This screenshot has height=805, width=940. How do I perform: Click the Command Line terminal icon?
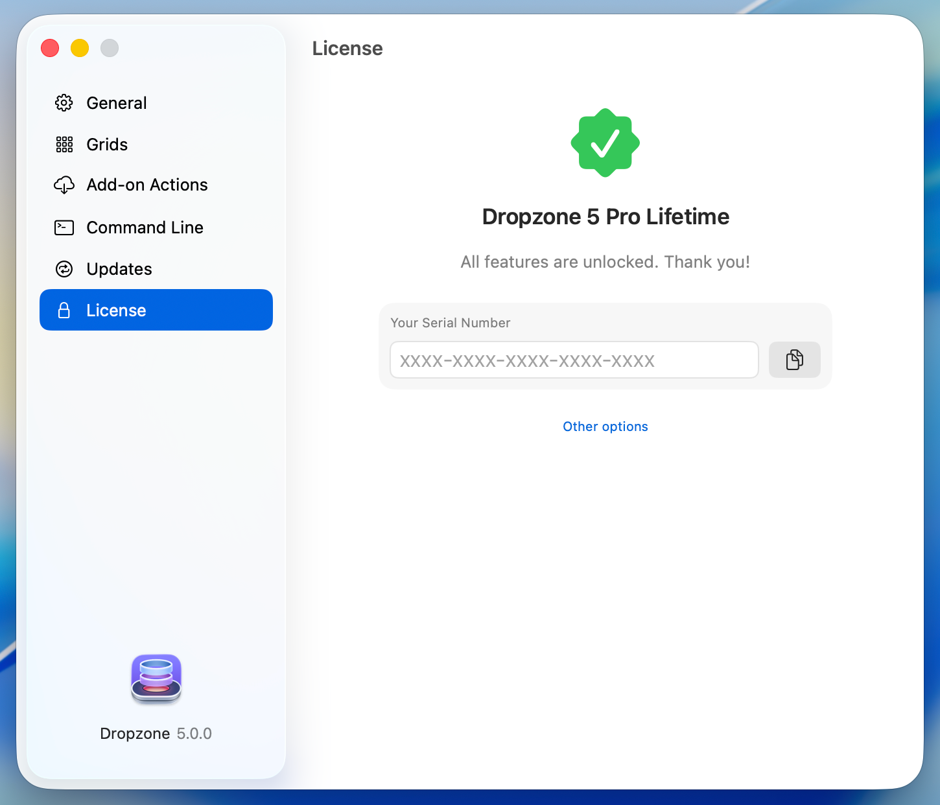pos(64,227)
